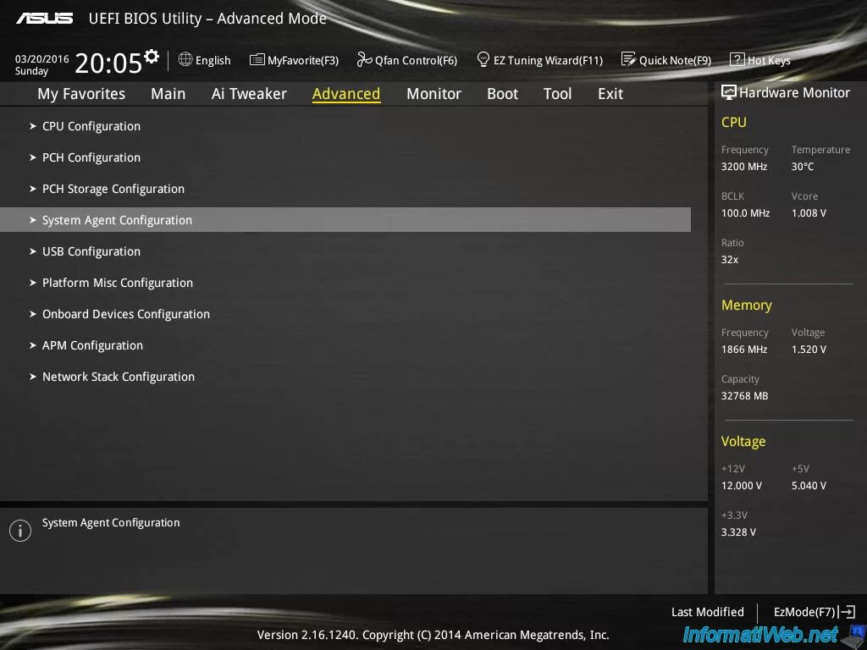Screen dimensions: 867x650
Task: Click CPU temperature value 30°C
Action: (x=803, y=167)
